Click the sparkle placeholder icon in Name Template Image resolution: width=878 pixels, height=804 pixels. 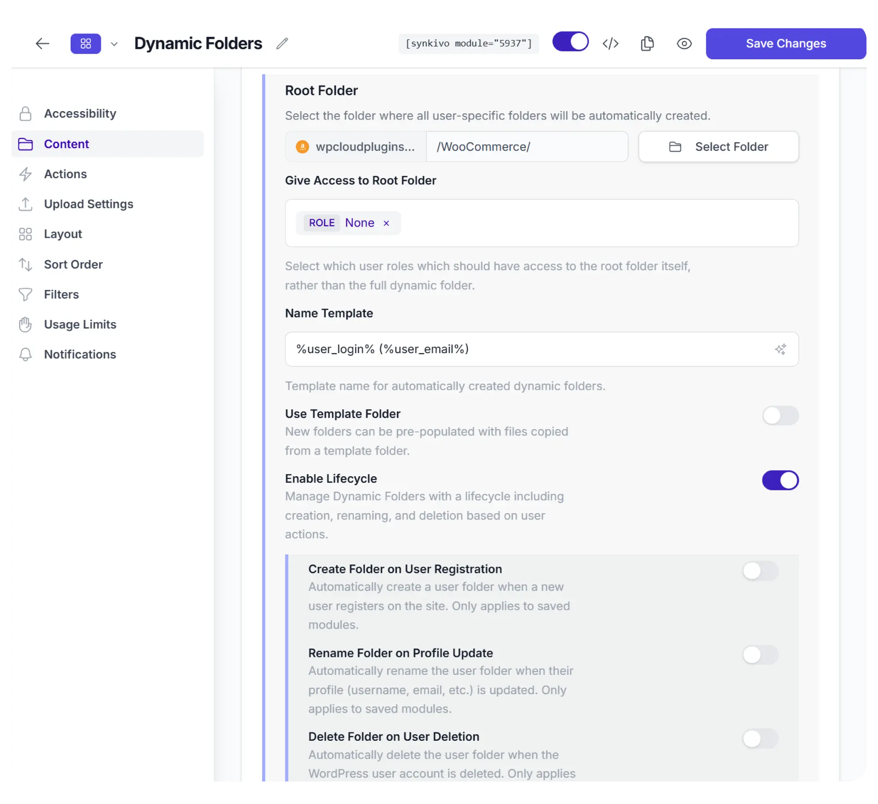[x=781, y=350]
